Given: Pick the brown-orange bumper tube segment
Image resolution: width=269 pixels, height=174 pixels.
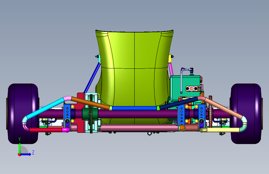Looking at the screenshot, I should [90, 103].
